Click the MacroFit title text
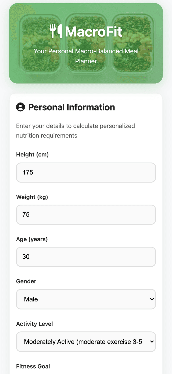Viewport: 172px width, 374px height. tap(94, 32)
